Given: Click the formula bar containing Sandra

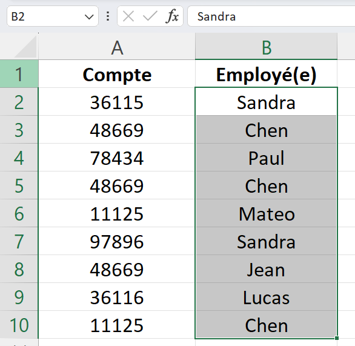Looking at the screenshot, I should (271, 16).
